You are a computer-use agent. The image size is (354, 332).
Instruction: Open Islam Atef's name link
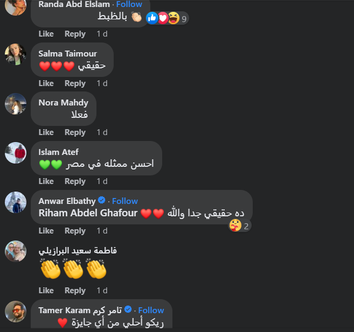[59, 152]
